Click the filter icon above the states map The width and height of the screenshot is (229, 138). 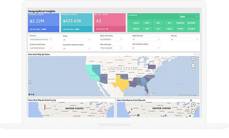[x=195, y=55]
